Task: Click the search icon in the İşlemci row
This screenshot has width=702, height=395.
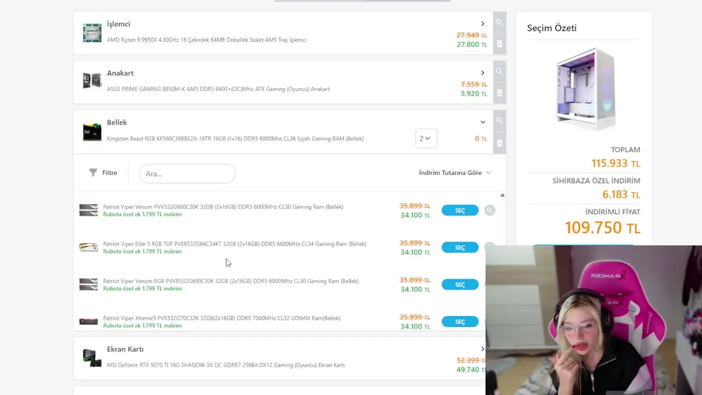Action: [x=499, y=22]
